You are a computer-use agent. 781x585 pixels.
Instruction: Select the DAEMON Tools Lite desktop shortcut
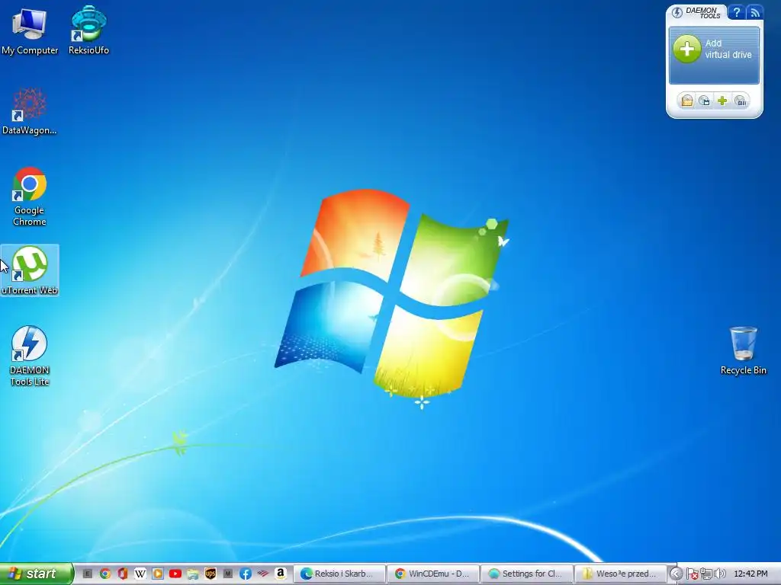click(x=30, y=356)
